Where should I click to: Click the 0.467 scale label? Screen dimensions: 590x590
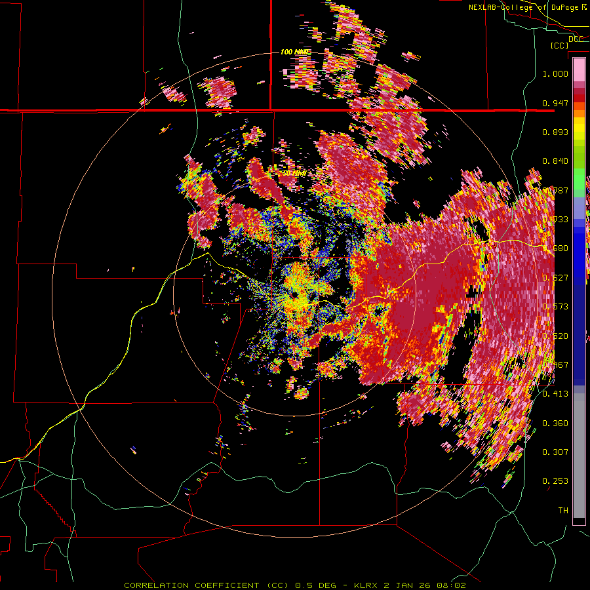[555, 365]
